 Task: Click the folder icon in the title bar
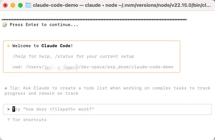tap(28, 5)
